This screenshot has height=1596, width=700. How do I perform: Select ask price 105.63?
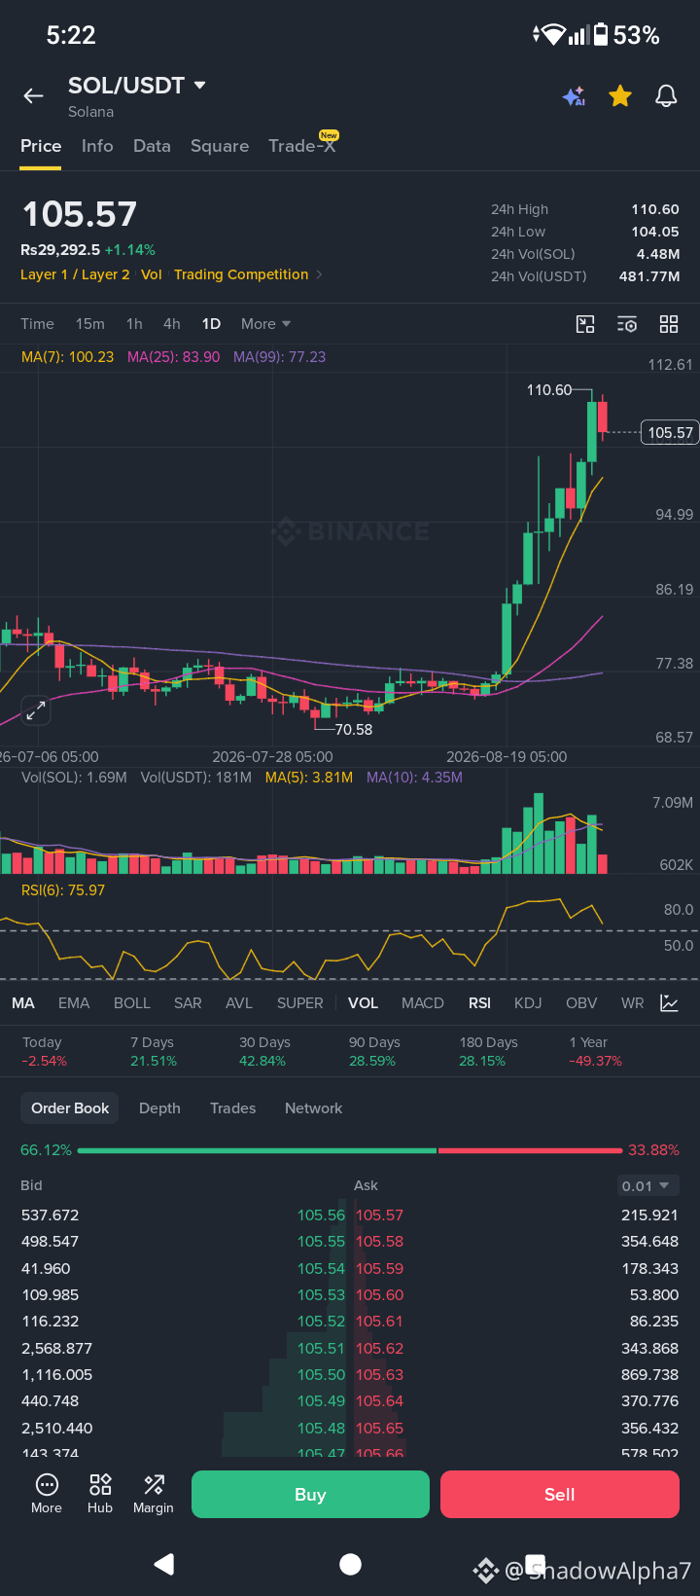tap(379, 1375)
